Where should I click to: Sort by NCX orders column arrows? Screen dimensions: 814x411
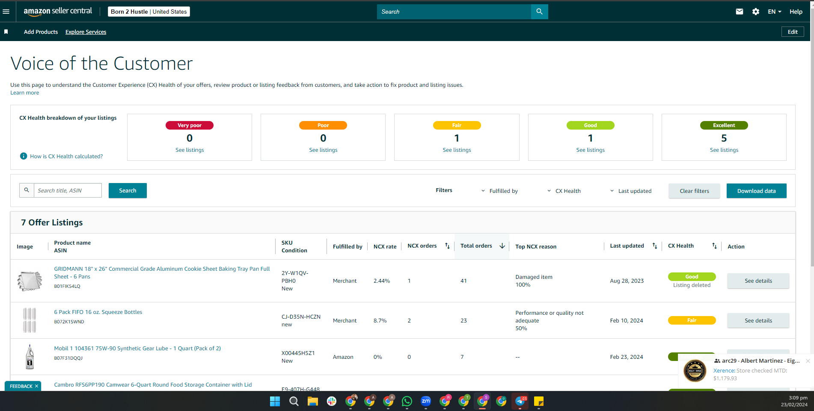[447, 246]
